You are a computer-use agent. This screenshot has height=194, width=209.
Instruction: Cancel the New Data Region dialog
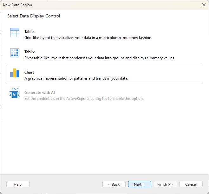point(191,184)
